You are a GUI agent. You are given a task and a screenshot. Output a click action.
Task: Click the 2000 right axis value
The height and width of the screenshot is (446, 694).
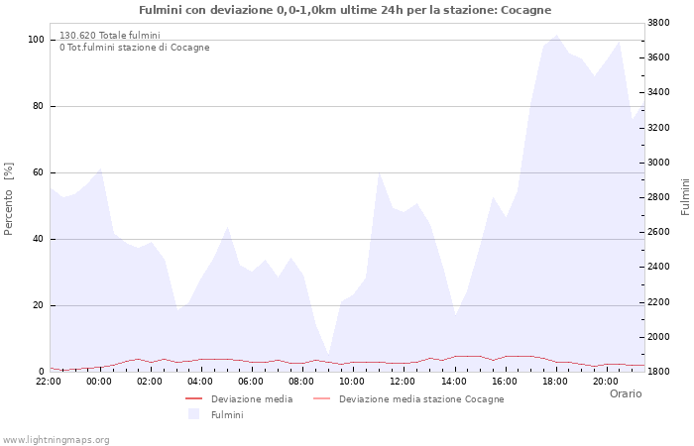tap(658, 337)
